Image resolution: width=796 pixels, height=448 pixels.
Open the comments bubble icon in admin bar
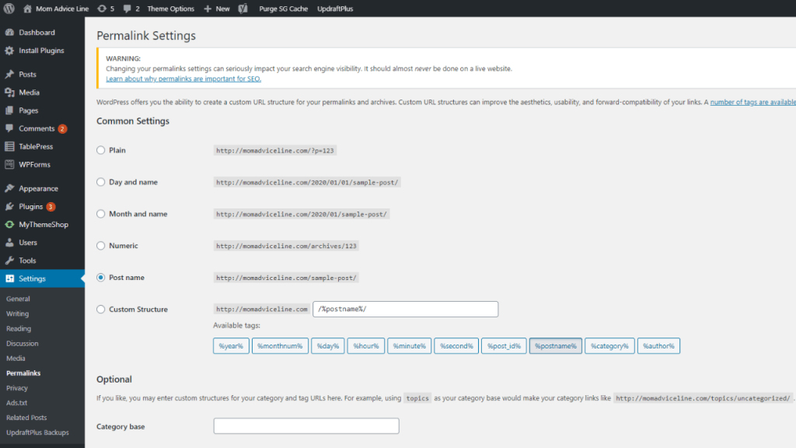(127, 9)
